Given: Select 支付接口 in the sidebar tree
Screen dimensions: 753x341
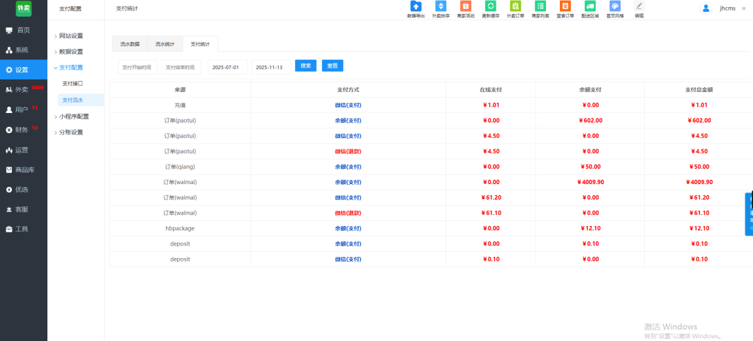Looking at the screenshot, I should [73, 84].
